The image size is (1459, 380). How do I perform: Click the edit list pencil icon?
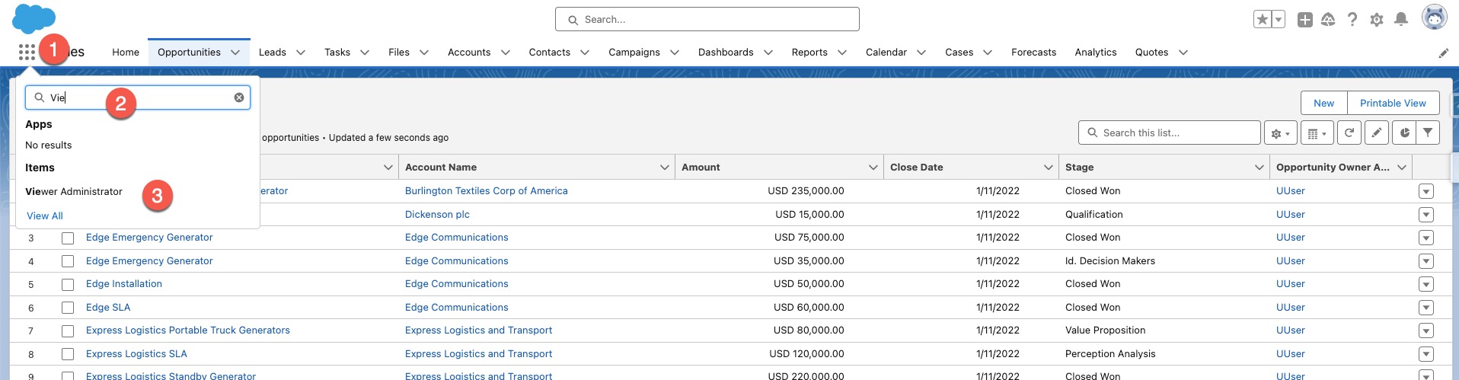coord(1377,133)
